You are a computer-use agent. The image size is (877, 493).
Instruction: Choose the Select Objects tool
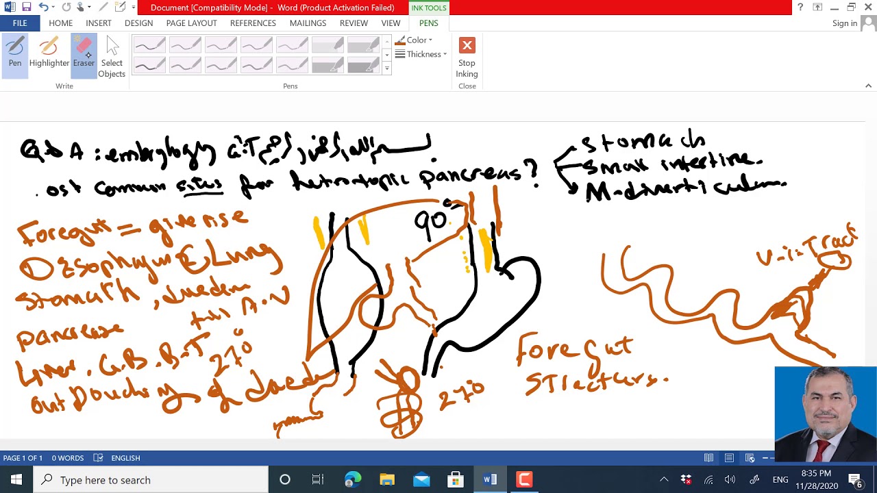(x=112, y=57)
